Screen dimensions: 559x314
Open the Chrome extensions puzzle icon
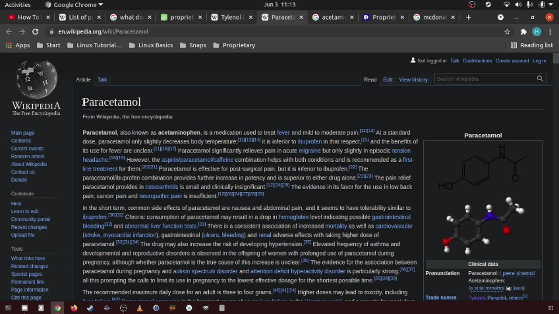point(524,31)
